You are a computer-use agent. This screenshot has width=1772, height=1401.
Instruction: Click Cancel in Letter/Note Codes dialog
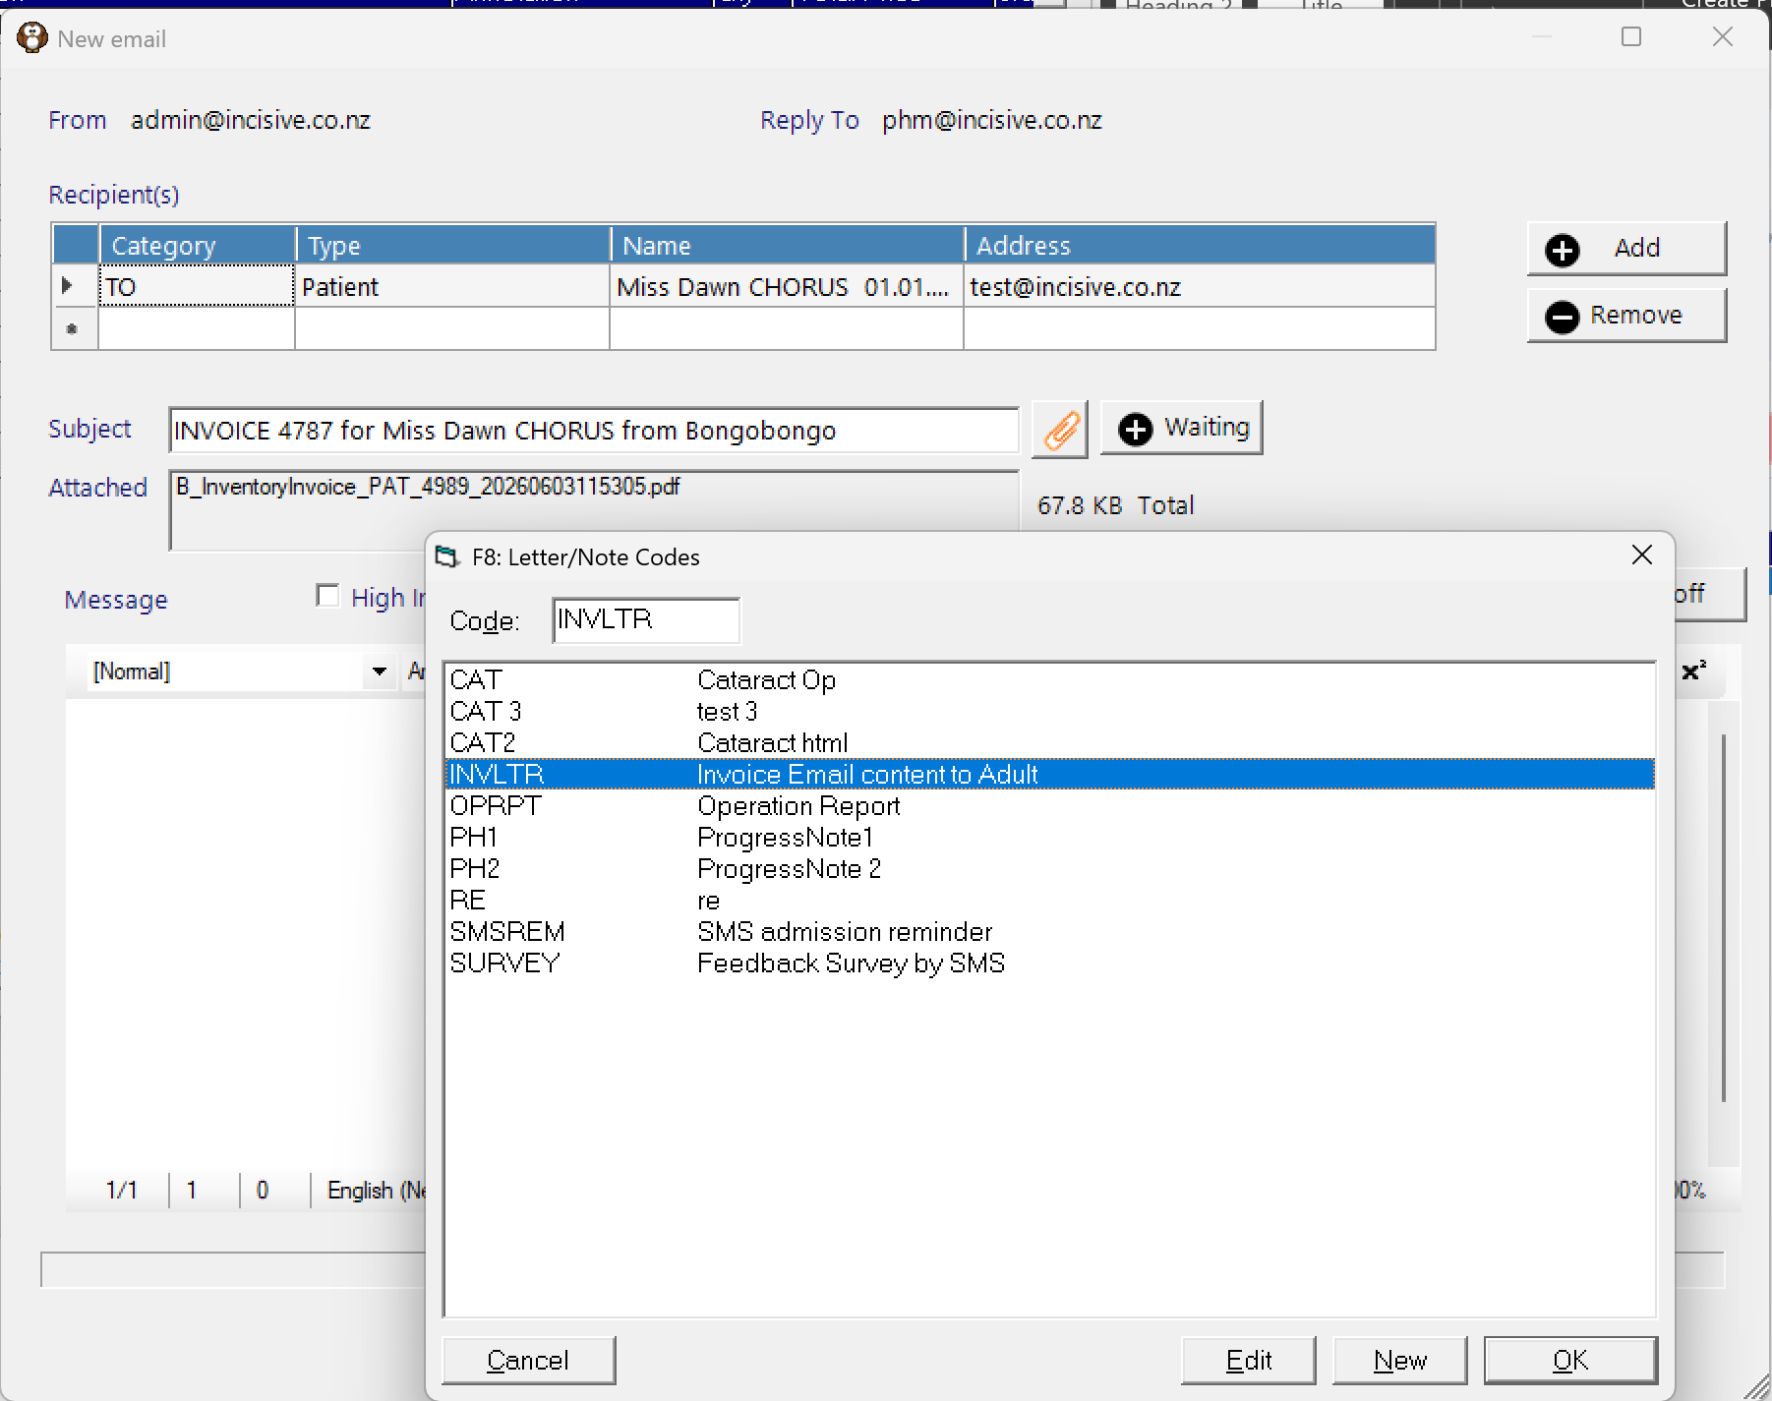coord(529,1361)
